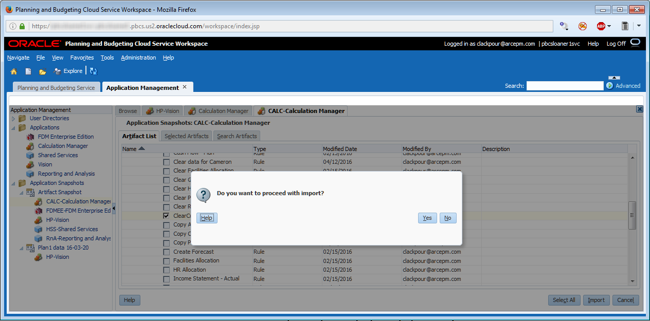The image size is (650, 321).
Task: Check the Facilities Allocation rule checkbox
Action: pyautogui.click(x=166, y=261)
